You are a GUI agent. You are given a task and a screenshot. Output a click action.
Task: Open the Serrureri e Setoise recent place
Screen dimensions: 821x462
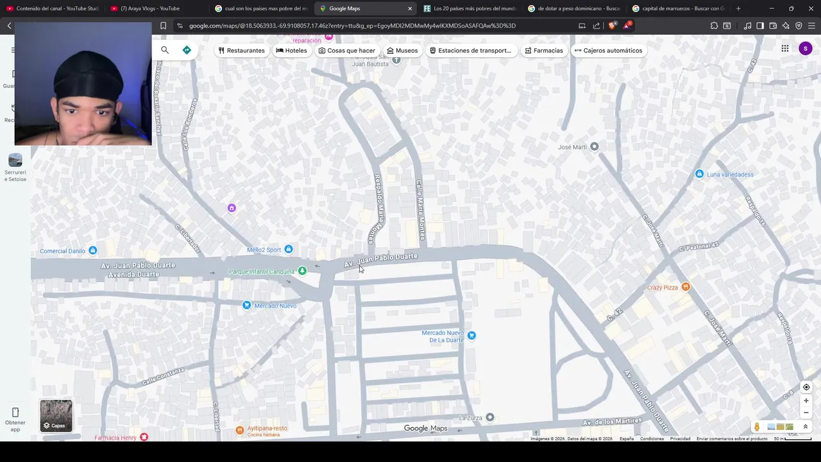pyautogui.click(x=15, y=167)
